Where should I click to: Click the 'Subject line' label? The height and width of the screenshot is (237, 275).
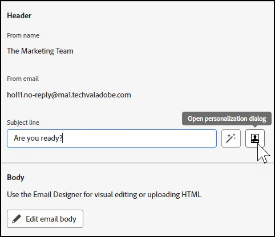pos(23,122)
